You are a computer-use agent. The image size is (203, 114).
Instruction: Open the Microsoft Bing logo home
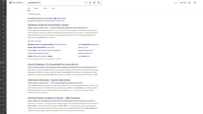16,3
